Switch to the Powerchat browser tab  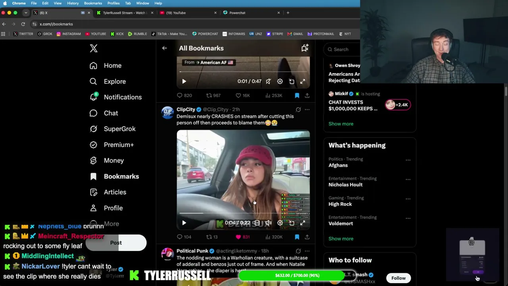click(251, 13)
